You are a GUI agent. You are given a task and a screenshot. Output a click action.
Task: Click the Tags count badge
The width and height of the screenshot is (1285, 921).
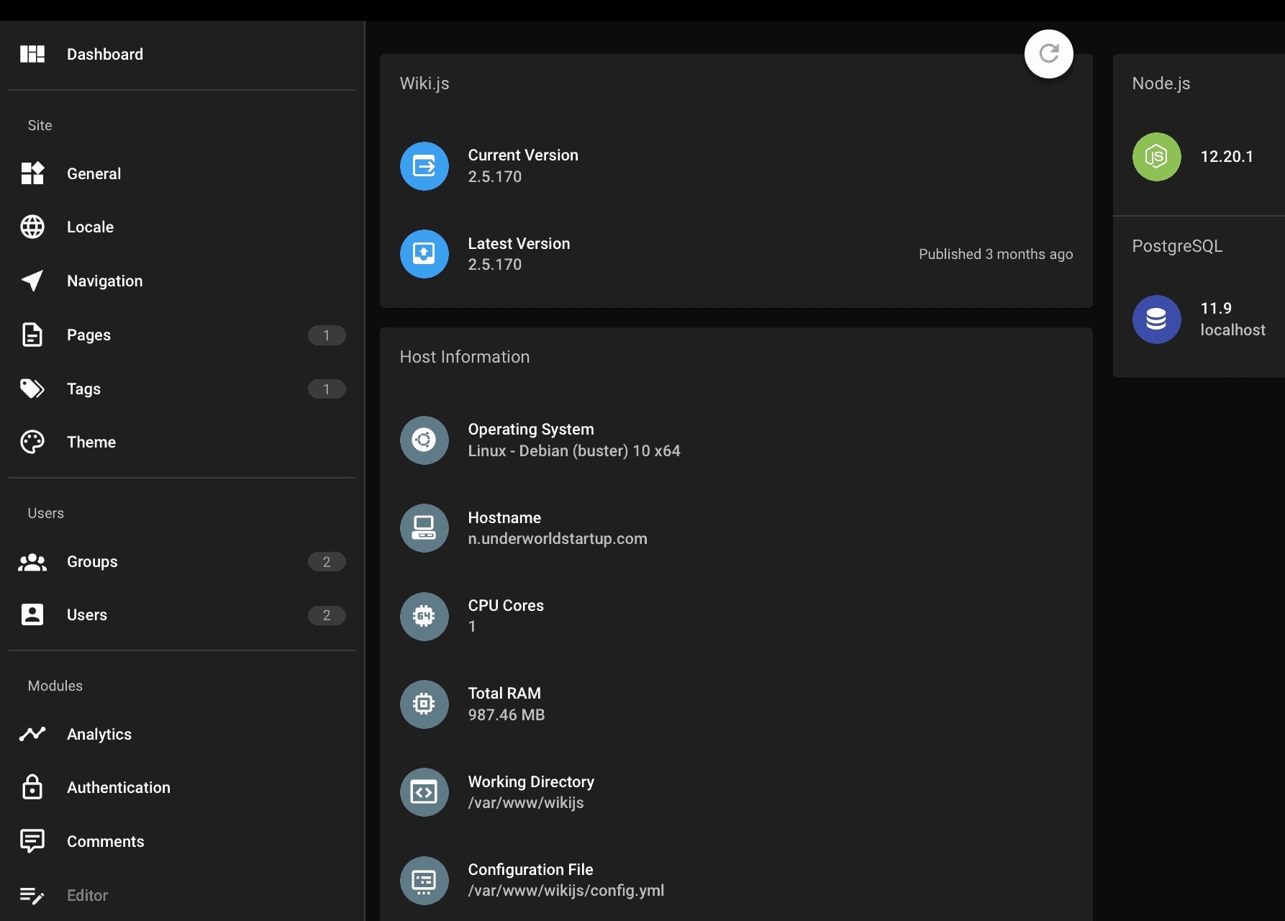pos(327,389)
